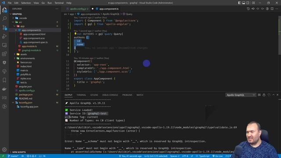Click the file history icon in editor toolbar
The image size is (281, 158).
(x=248, y=9)
